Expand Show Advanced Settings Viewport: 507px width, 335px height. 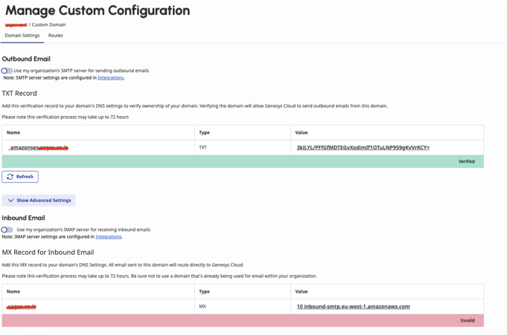point(39,201)
